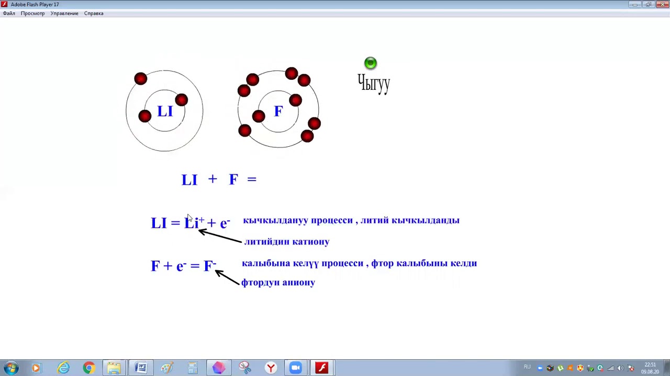Click the lone outer electron of lithium
The height and width of the screenshot is (376, 670).
point(140,79)
